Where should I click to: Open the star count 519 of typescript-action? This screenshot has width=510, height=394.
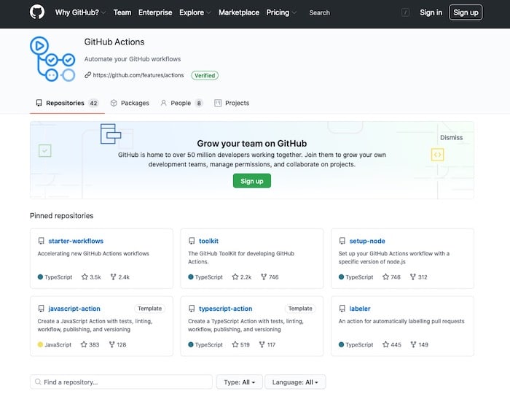(x=240, y=344)
